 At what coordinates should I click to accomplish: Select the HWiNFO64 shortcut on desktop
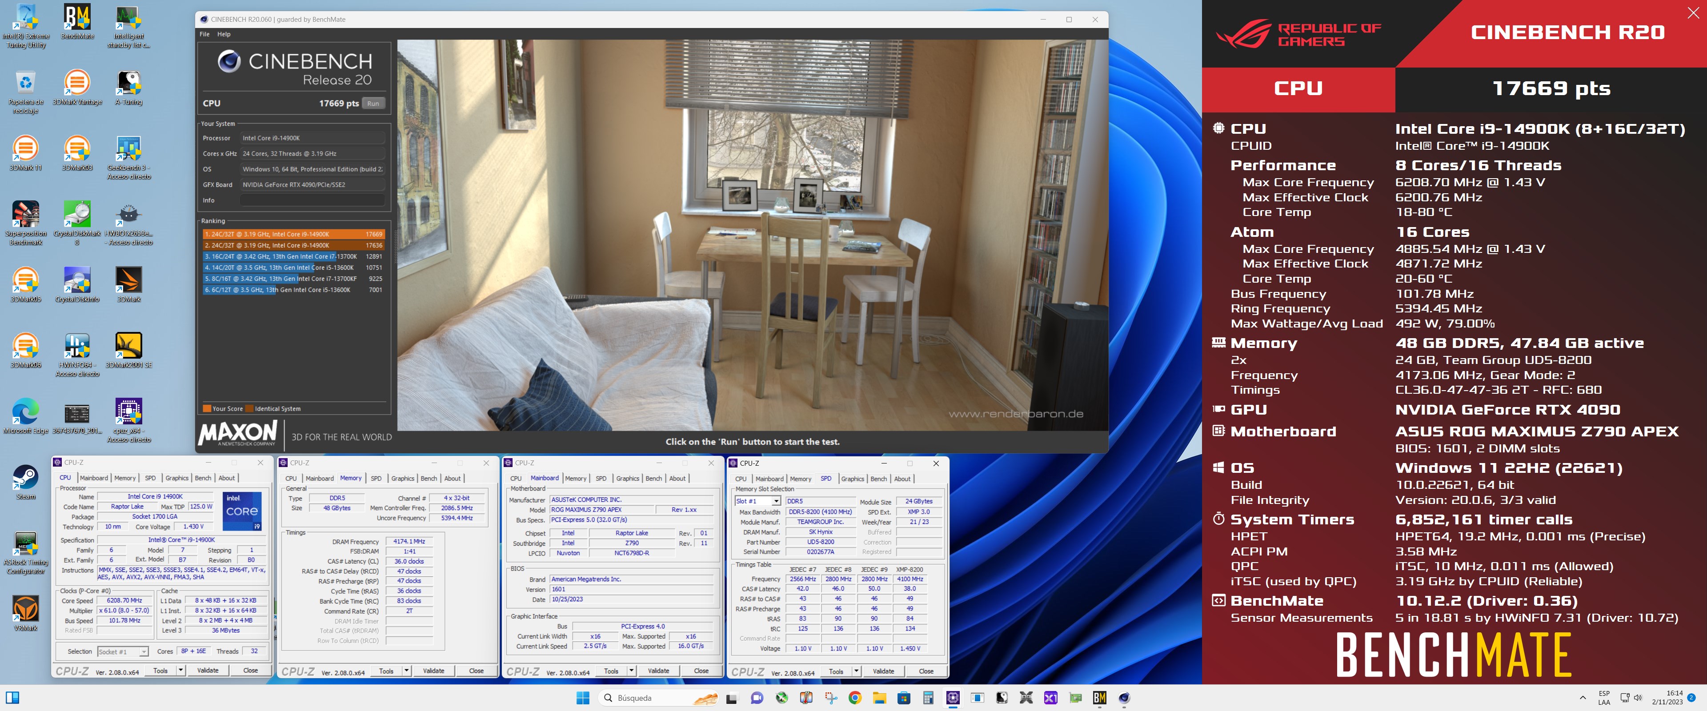[77, 355]
